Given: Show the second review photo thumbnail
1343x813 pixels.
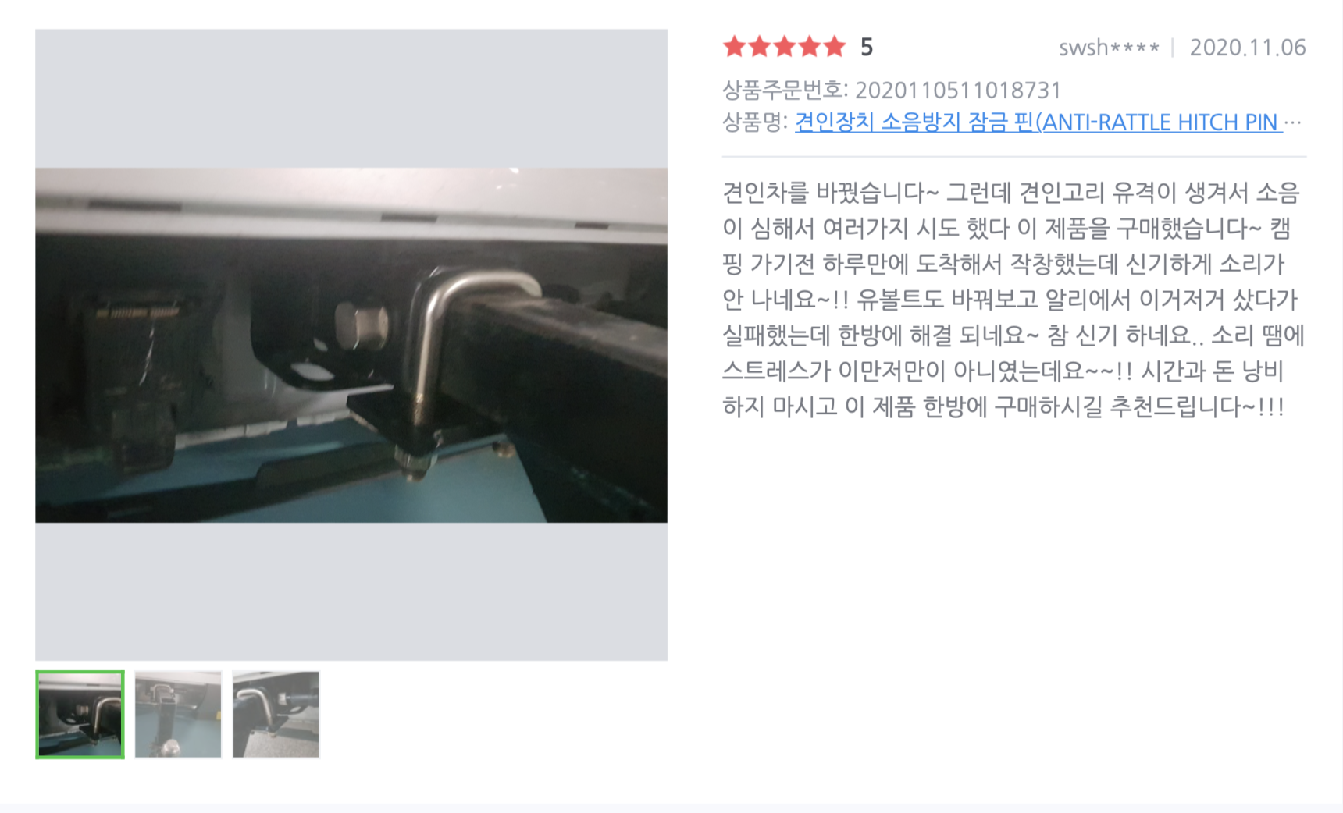Looking at the screenshot, I should (178, 715).
